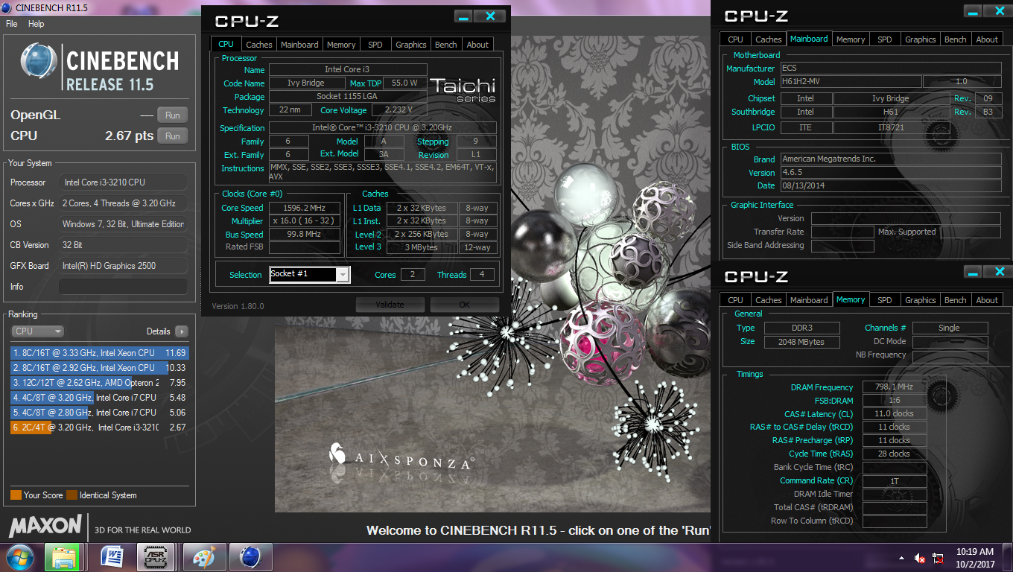This screenshot has width=1013, height=572.
Task: Switch to About tab in the Memory CPU-Z window
Action: [987, 300]
